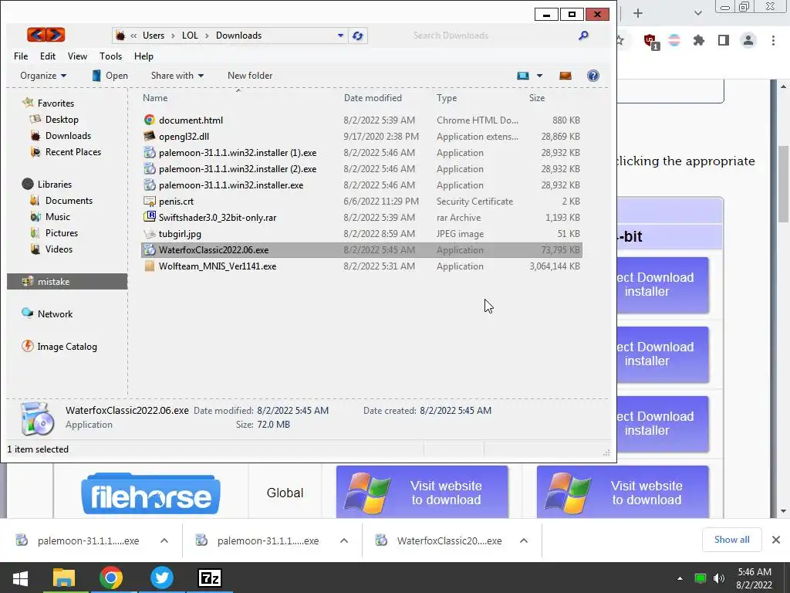Open the Edit menu
The image size is (790, 593).
click(x=48, y=56)
